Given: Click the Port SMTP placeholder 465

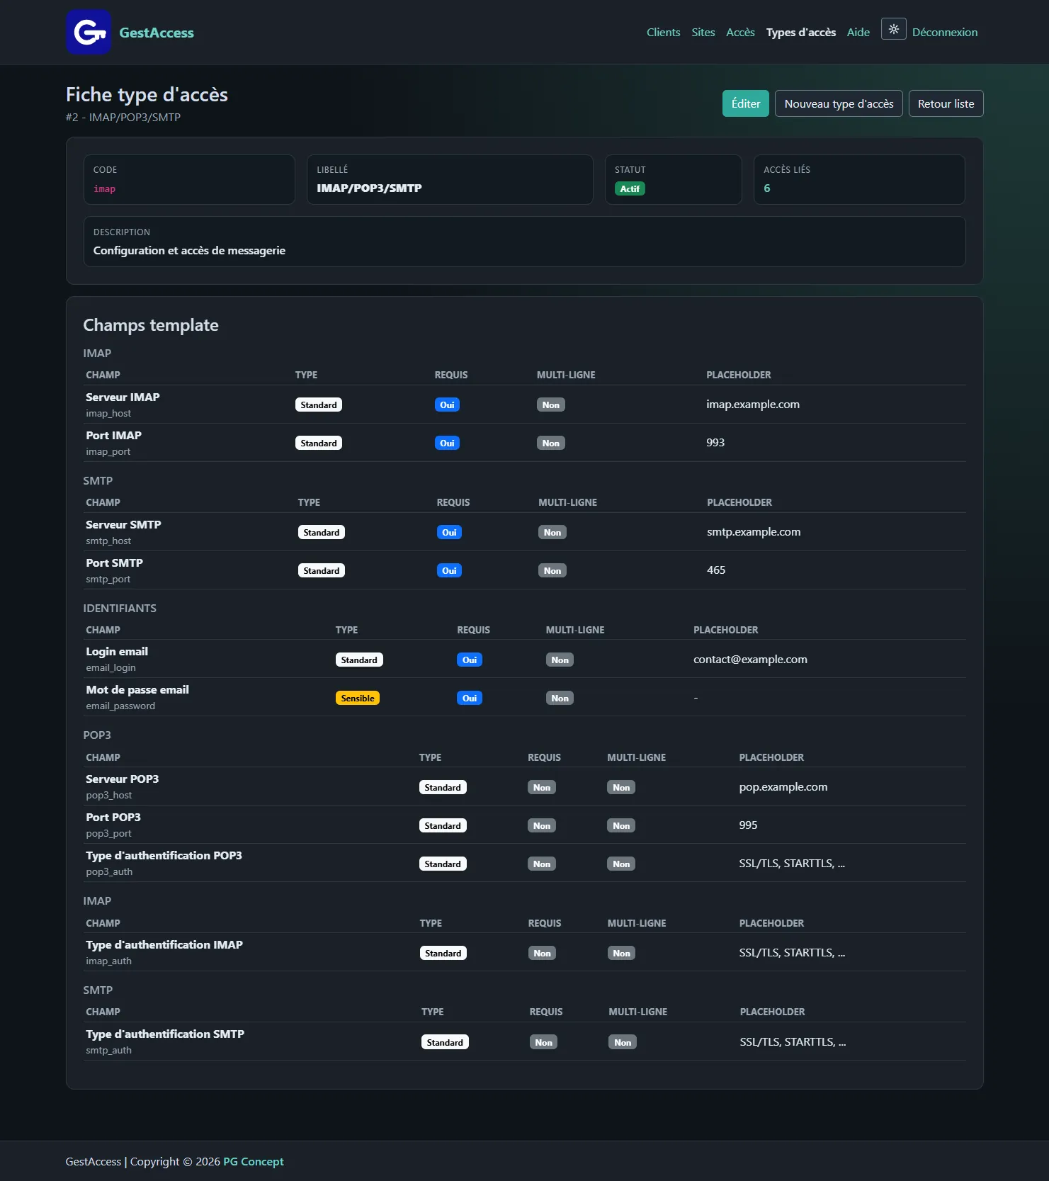Looking at the screenshot, I should (x=716, y=570).
